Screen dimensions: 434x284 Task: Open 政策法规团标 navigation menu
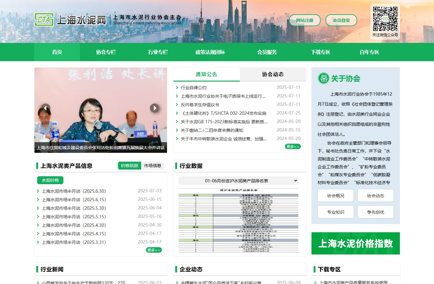[x=210, y=52]
